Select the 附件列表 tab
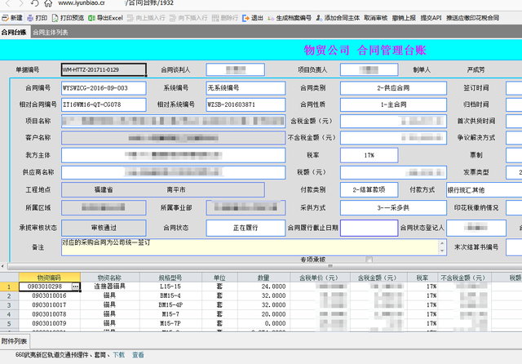This screenshot has width=522, height=364. (15, 340)
